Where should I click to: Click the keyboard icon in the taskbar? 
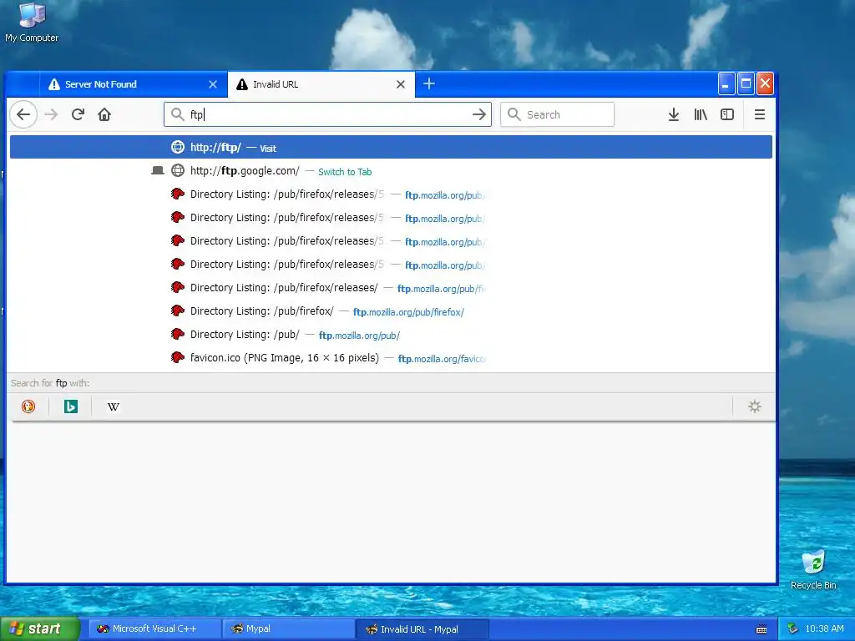pos(761,629)
